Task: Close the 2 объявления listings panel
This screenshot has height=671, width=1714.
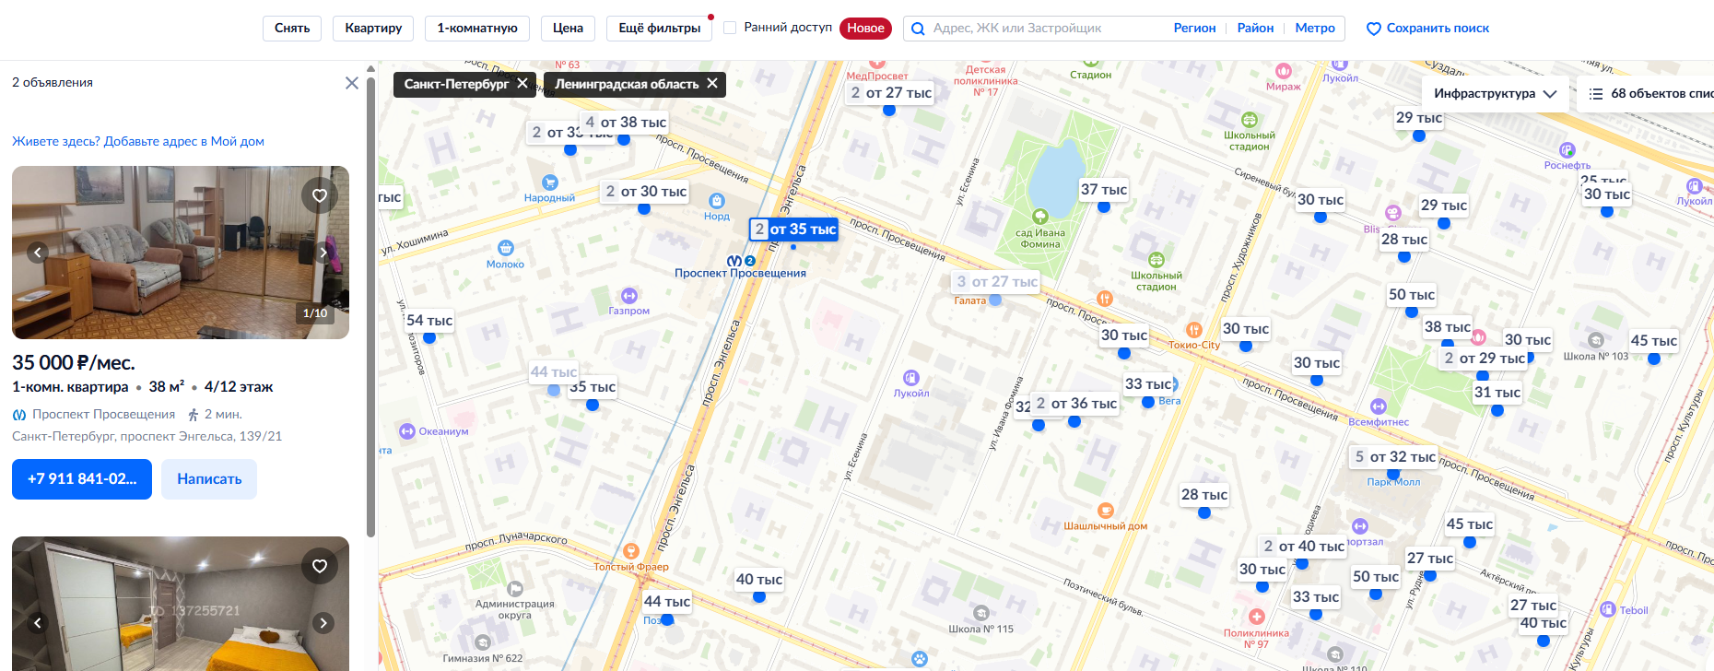Action: pos(352,83)
